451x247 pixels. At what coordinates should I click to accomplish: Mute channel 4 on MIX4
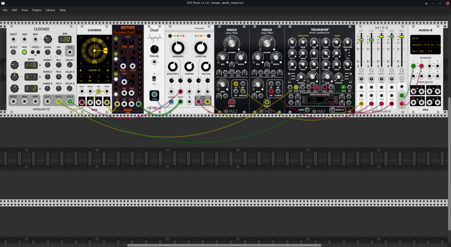coord(392,70)
